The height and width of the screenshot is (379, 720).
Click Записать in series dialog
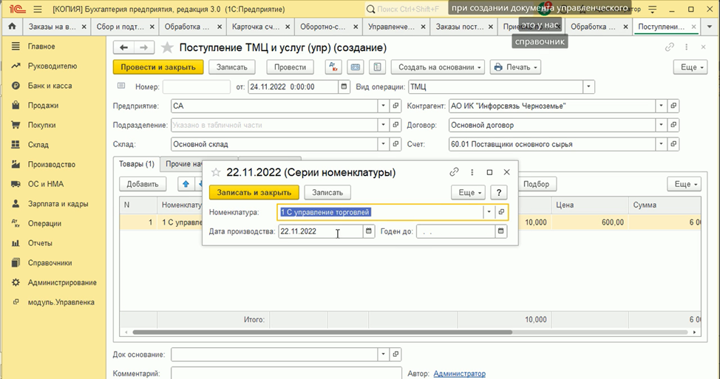[x=327, y=193]
